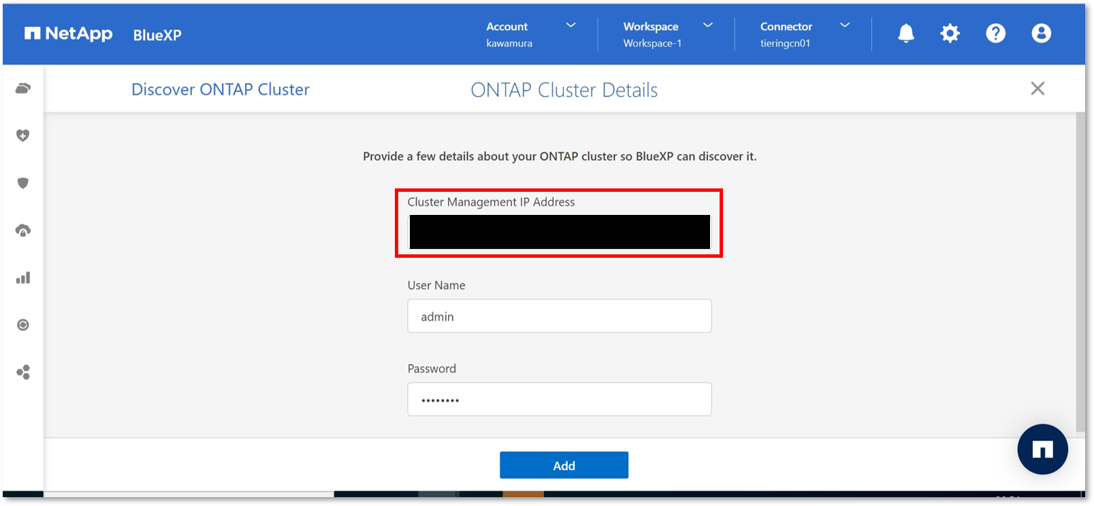Focus the Cluster Management IP Address field

coord(560,232)
